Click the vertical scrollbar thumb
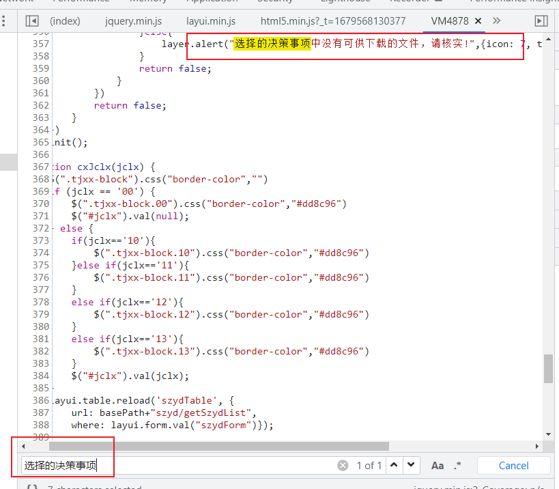 pos(548,369)
